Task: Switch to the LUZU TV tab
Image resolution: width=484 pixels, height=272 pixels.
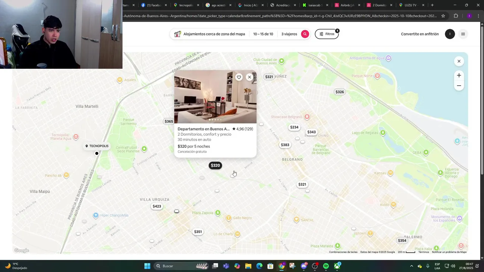Action: coord(411,5)
